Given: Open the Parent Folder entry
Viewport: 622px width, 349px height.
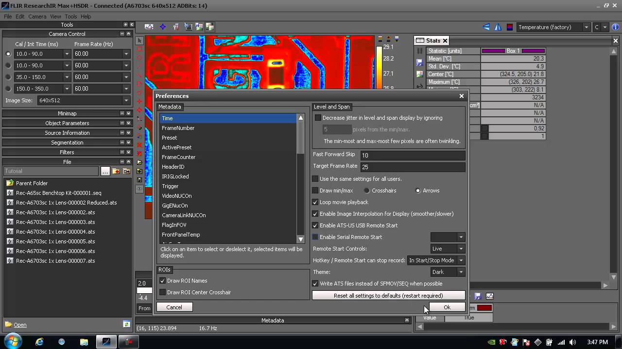Looking at the screenshot, I should click(x=32, y=183).
